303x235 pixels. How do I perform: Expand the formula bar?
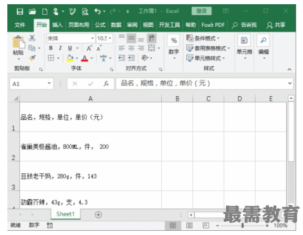point(290,84)
